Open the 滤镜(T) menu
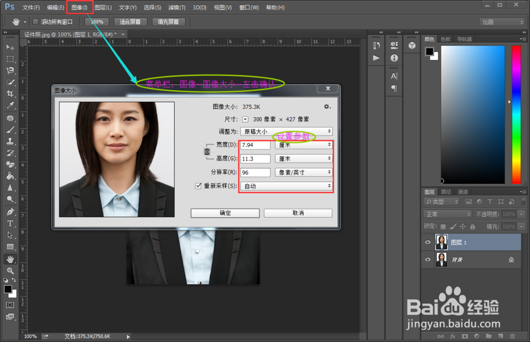This screenshot has height=342, width=530. click(x=177, y=7)
